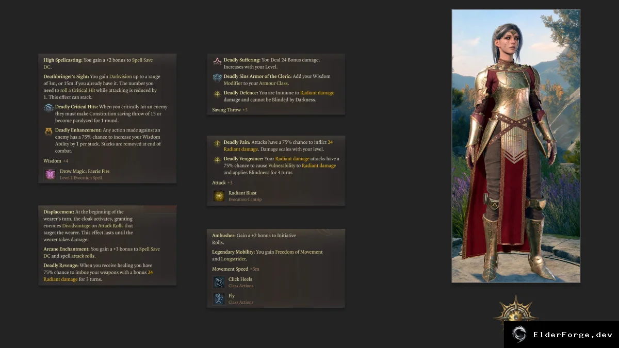619x348 pixels.
Task: Click the 'Attack +3' stat line
Action: coord(222,183)
